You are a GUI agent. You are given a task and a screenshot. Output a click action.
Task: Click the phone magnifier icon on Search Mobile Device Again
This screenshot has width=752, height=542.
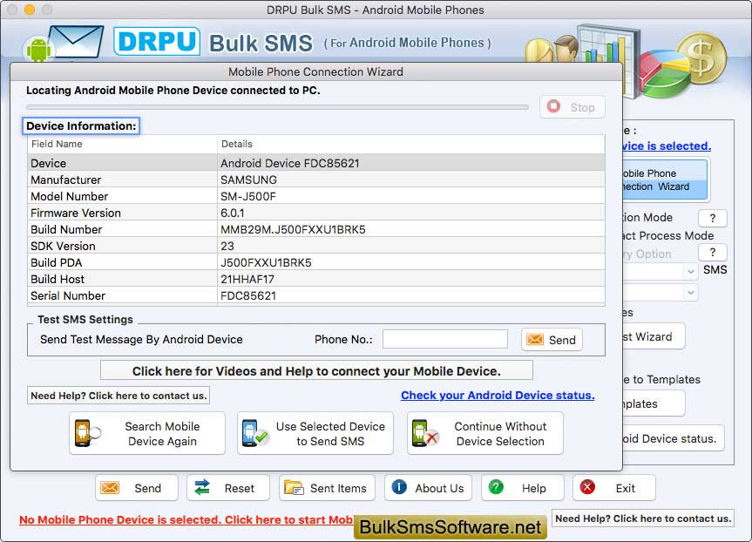pyautogui.click(x=87, y=433)
